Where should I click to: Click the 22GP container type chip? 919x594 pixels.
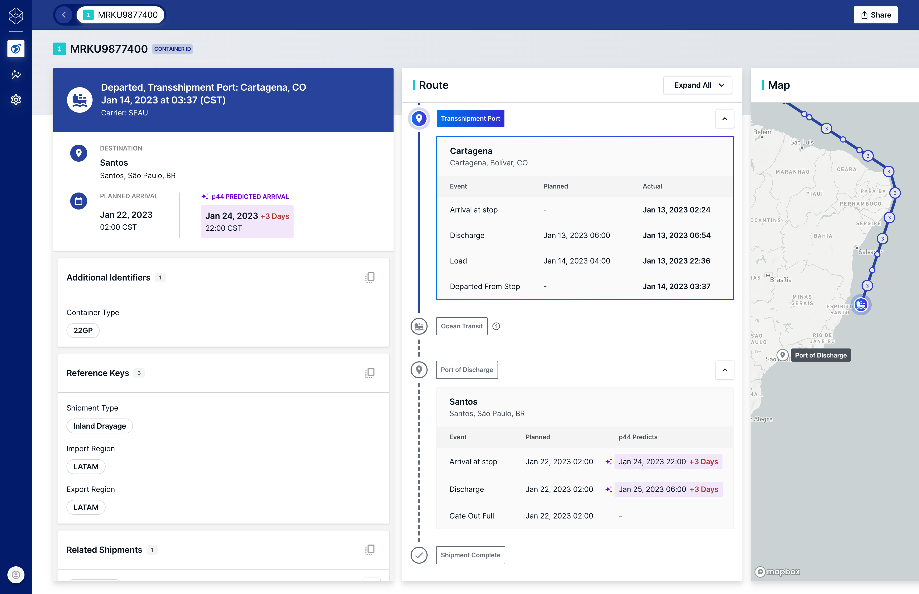tap(83, 331)
